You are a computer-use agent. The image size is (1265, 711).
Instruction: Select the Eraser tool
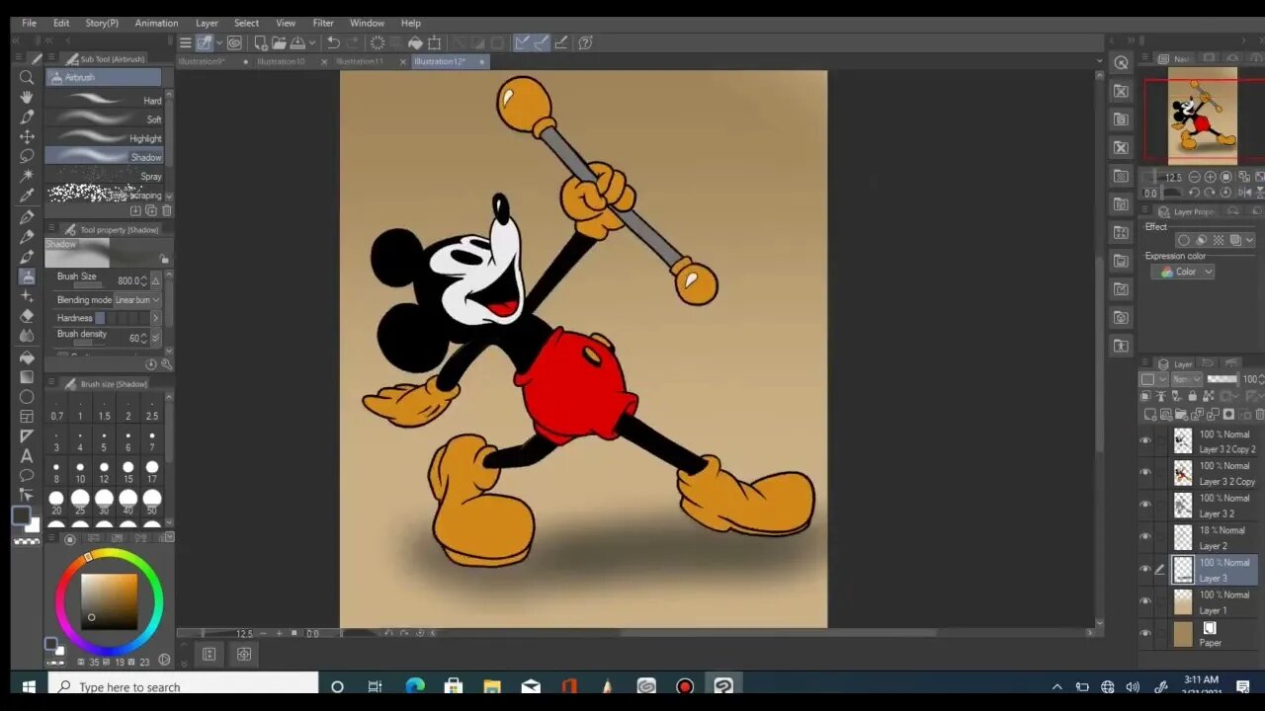click(x=27, y=317)
